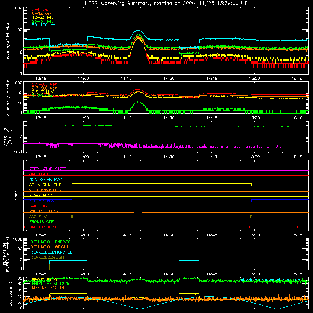Click the ATTENUATOR_STATE flag label

point(47,169)
